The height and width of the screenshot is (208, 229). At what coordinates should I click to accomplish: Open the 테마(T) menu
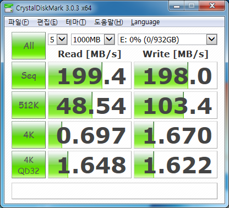[76, 22]
